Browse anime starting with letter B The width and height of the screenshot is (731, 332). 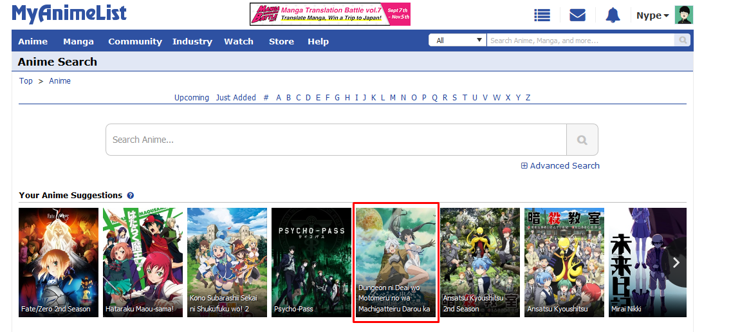[288, 97]
